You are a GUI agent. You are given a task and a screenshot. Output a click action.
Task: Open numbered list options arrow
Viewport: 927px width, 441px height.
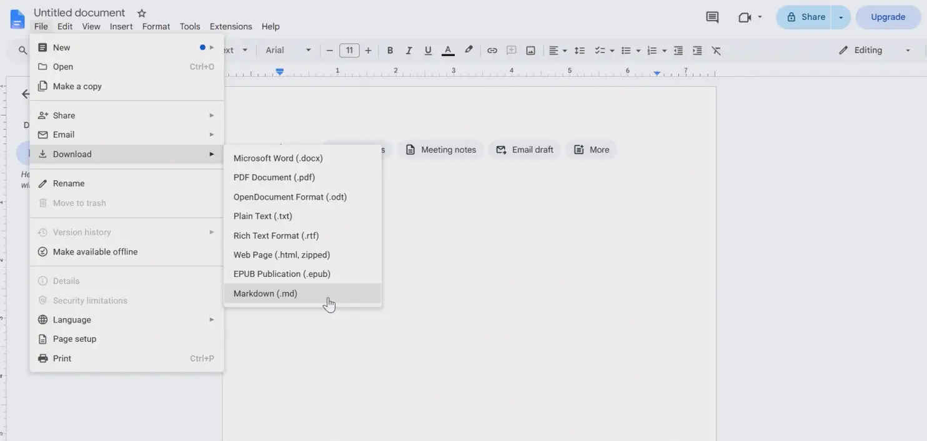665,51
